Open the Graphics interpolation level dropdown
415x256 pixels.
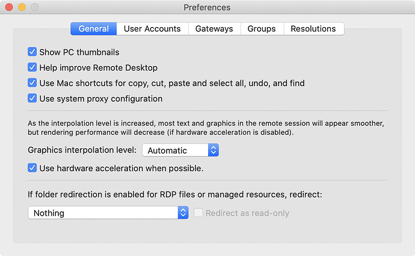click(180, 151)
